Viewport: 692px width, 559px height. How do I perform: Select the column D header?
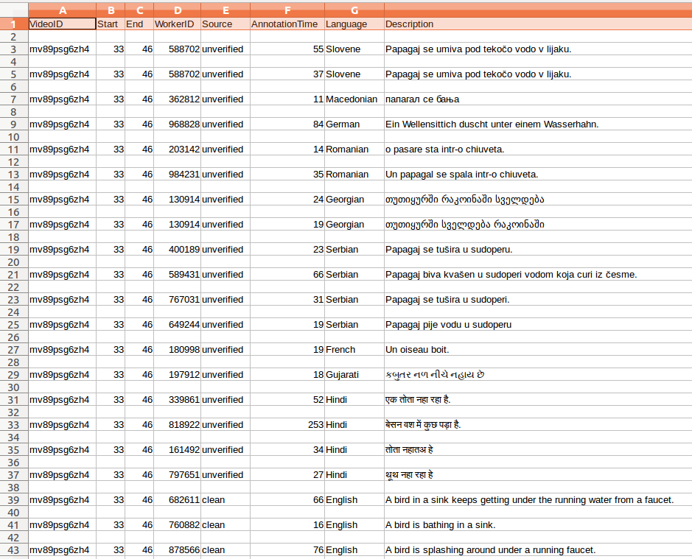pyautogui.click(x=177, y=11)
